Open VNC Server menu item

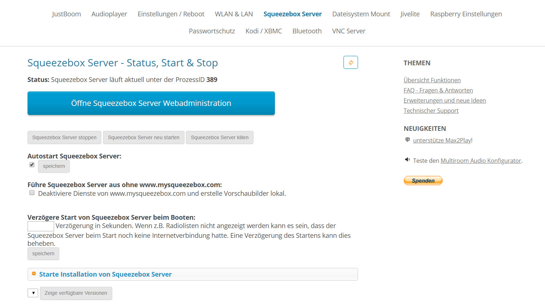pos(349,31)
